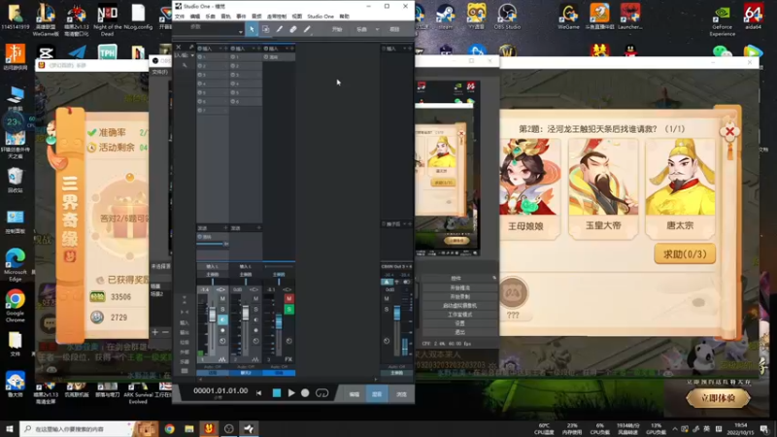Open the console wrench options icon

185,65
